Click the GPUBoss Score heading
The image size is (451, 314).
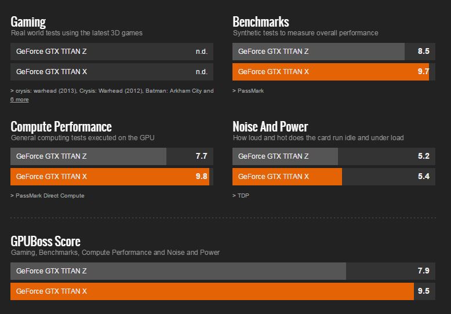pyautogui.click(x=45, y=242)
